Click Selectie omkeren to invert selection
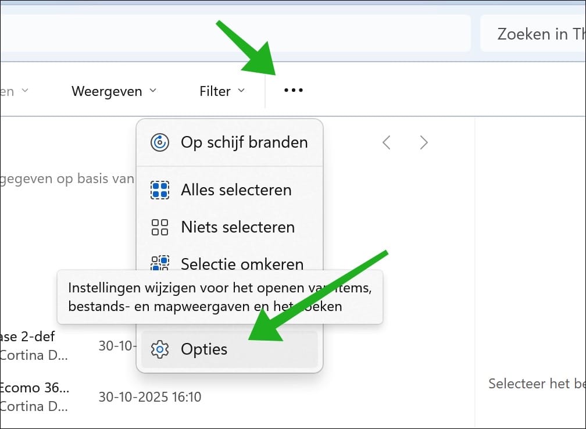 242,264
